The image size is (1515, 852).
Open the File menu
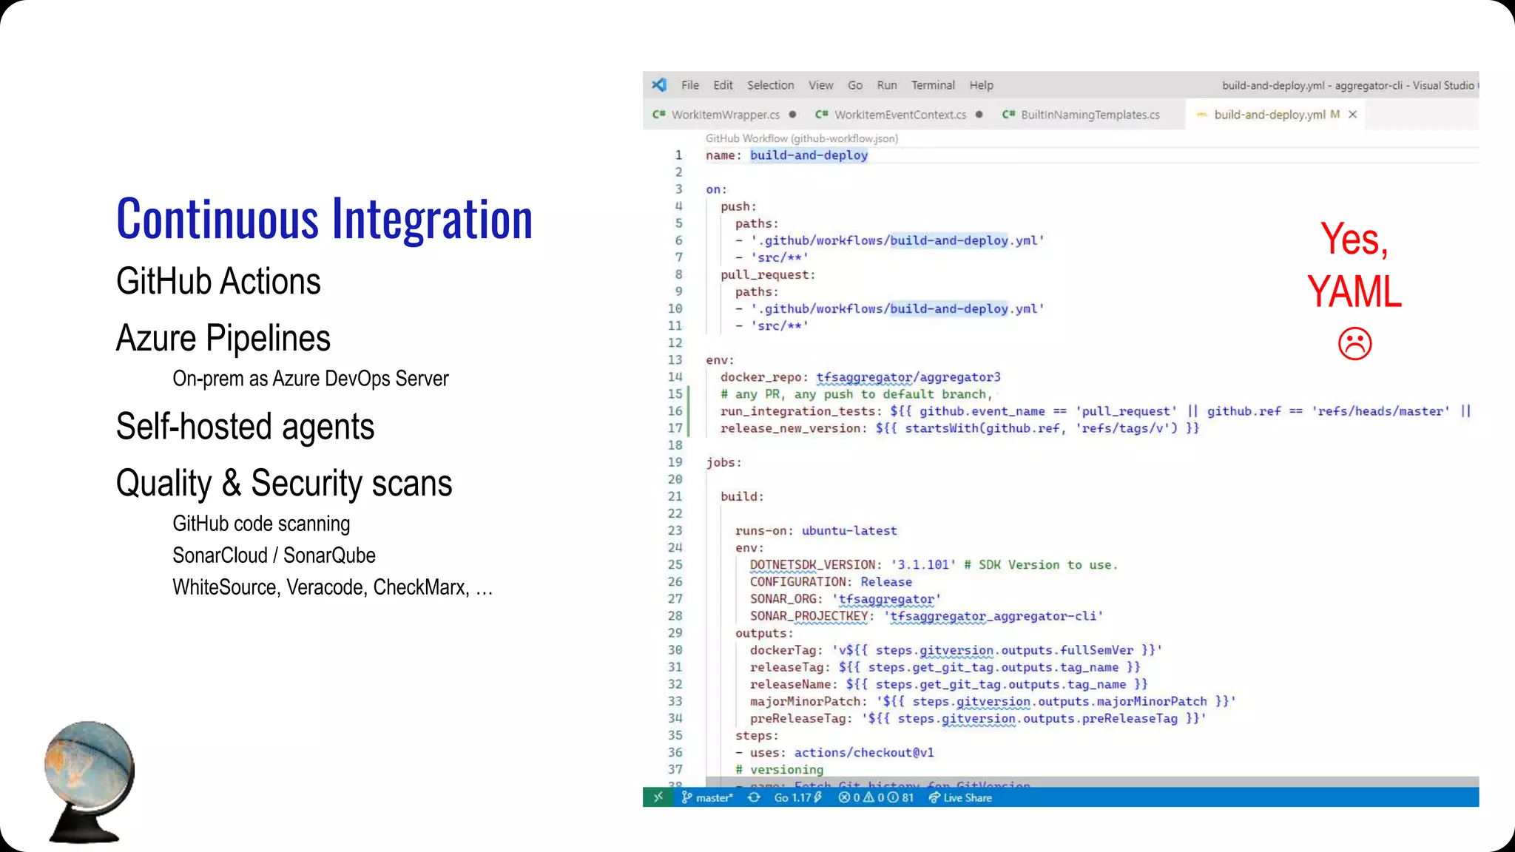690,85
